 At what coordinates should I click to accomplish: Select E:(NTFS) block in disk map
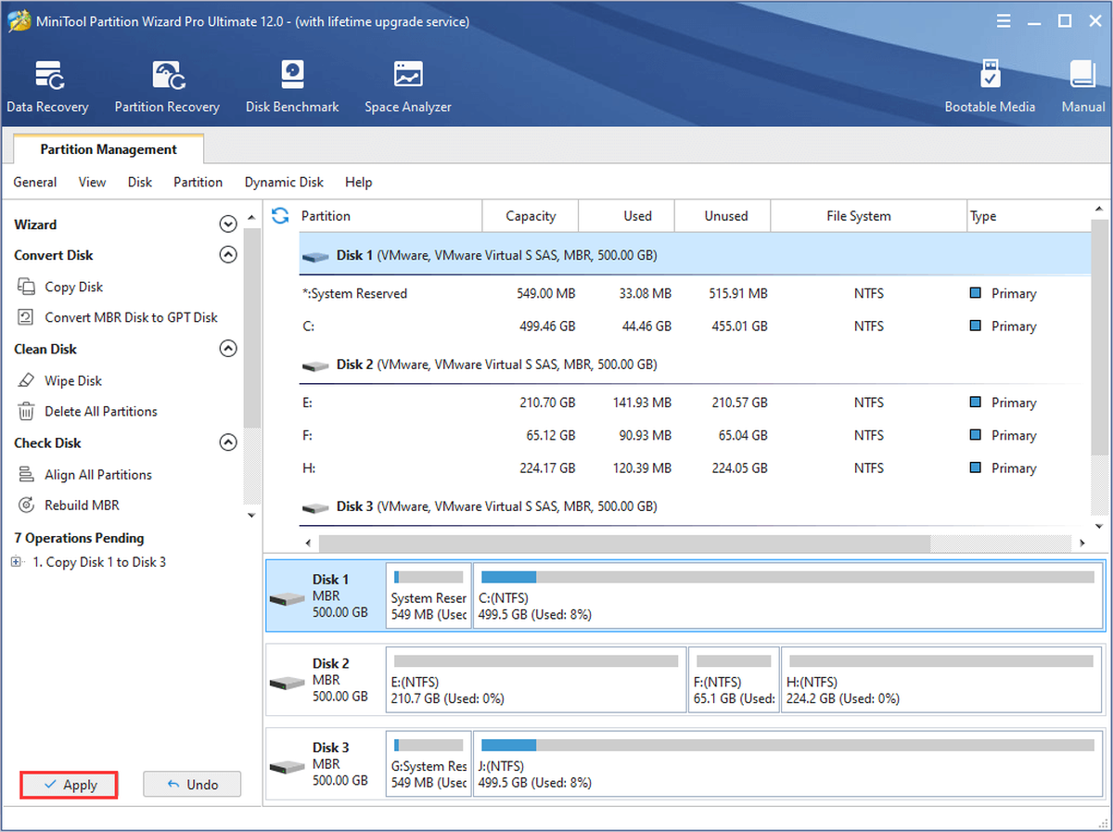536,681
